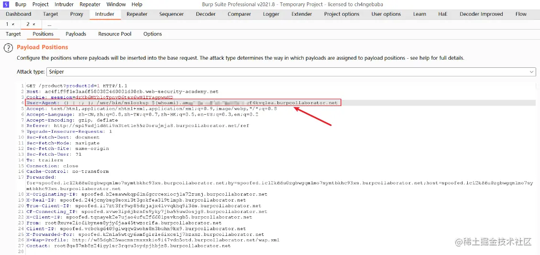The width and height of the screenshot is (540, 255).
Task: Open the Project options tab
Action: [x=342, y=14]
